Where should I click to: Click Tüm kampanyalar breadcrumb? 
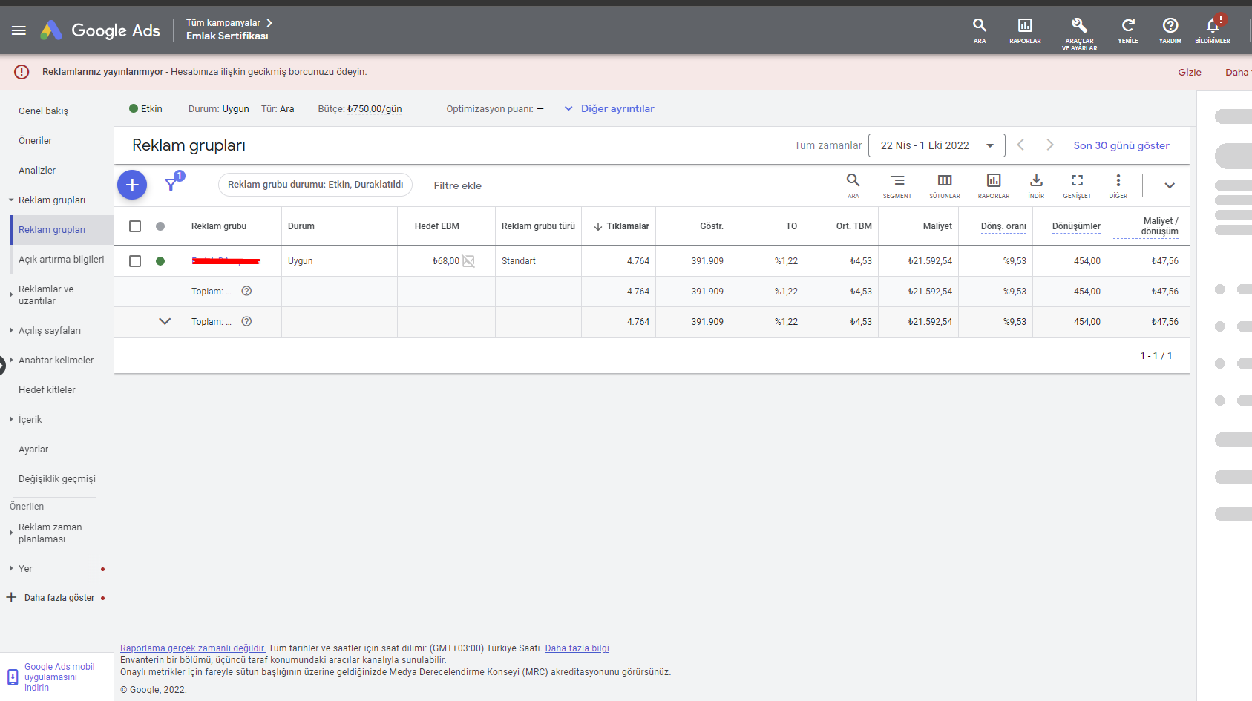click(x=223, y=23)
